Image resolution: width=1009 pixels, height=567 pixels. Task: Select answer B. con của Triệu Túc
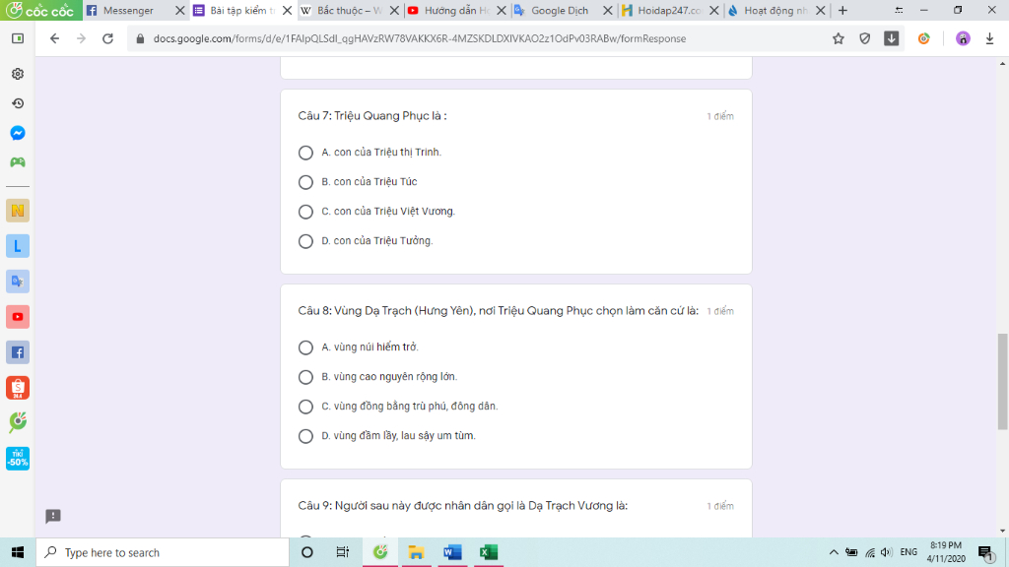tap(305, 182)
